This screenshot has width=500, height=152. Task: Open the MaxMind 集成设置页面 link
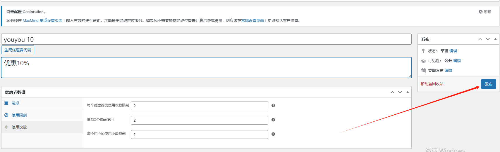[42, 20]
